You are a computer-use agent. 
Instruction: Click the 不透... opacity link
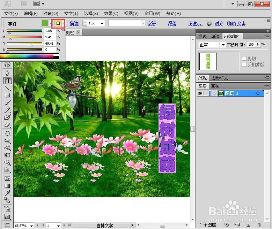tap(196, 23)
